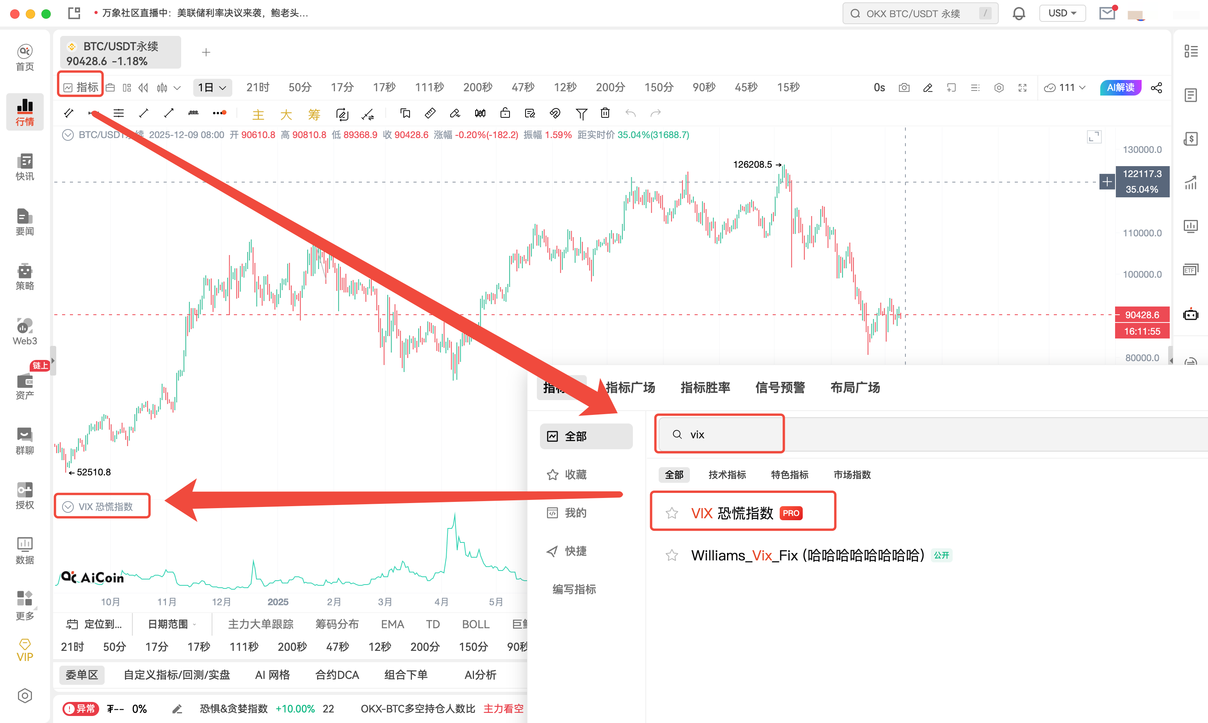Image resolution: width=1208 pixels, height=723 pixels.
Task: Collapse the VIX 恐慌指数 sub-chart panel
Action: (68, 506)
